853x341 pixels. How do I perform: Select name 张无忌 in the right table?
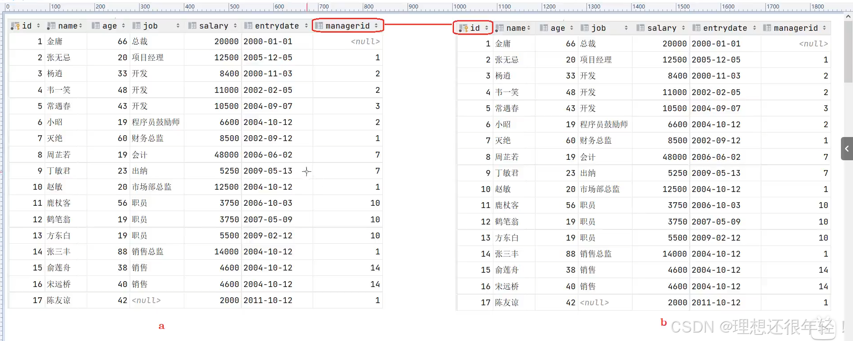click(507, 60)
